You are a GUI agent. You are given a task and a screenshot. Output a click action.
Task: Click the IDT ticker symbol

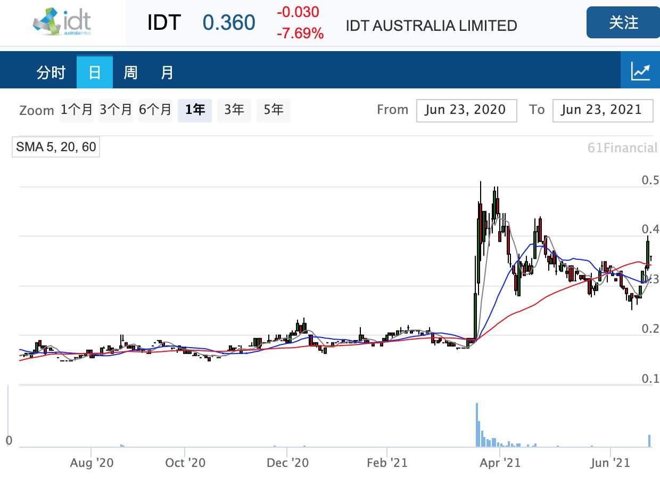[x=164, y=23]
